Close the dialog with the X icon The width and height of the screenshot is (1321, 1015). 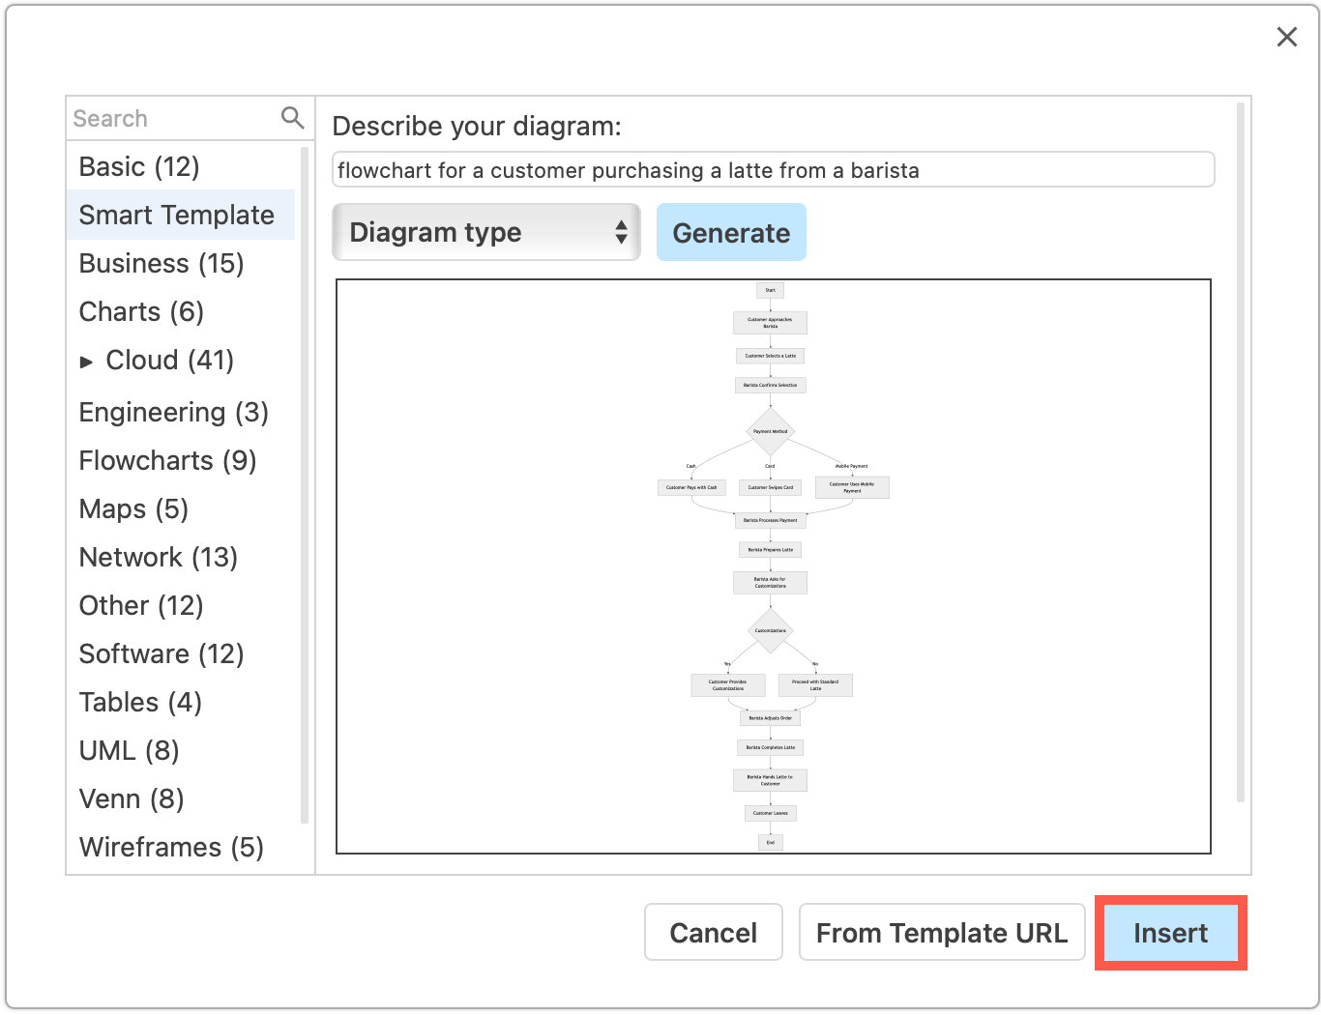1286,37
